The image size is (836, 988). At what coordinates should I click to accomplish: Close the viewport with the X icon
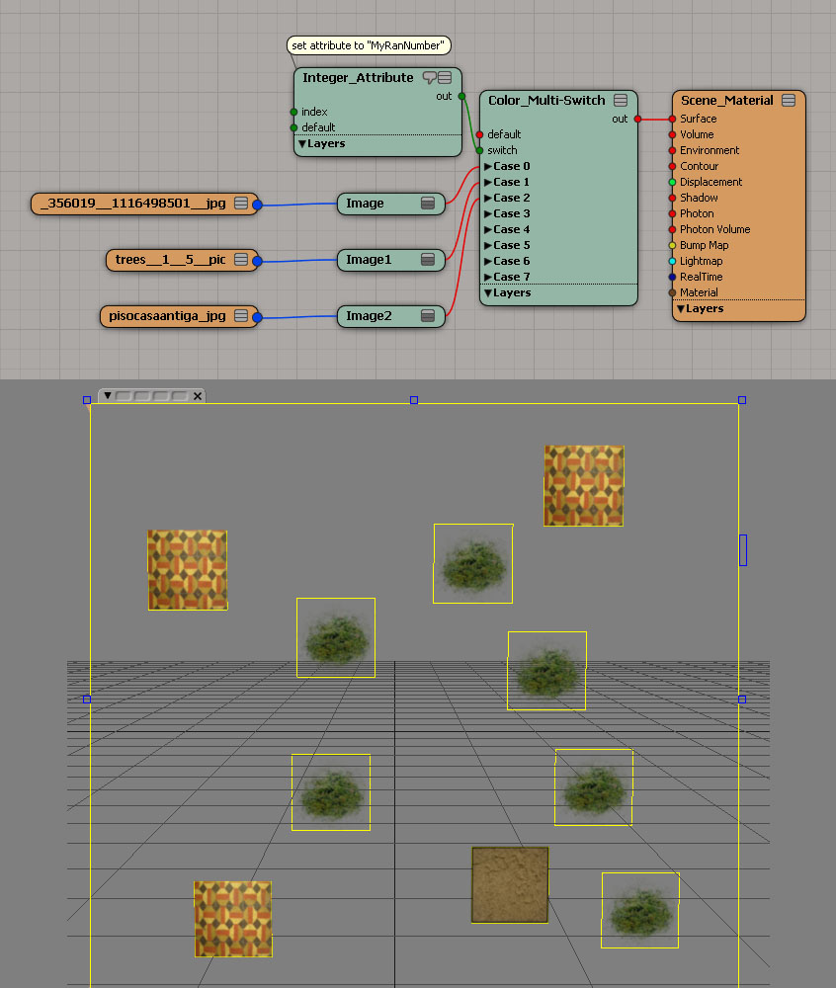coord(197,395)
